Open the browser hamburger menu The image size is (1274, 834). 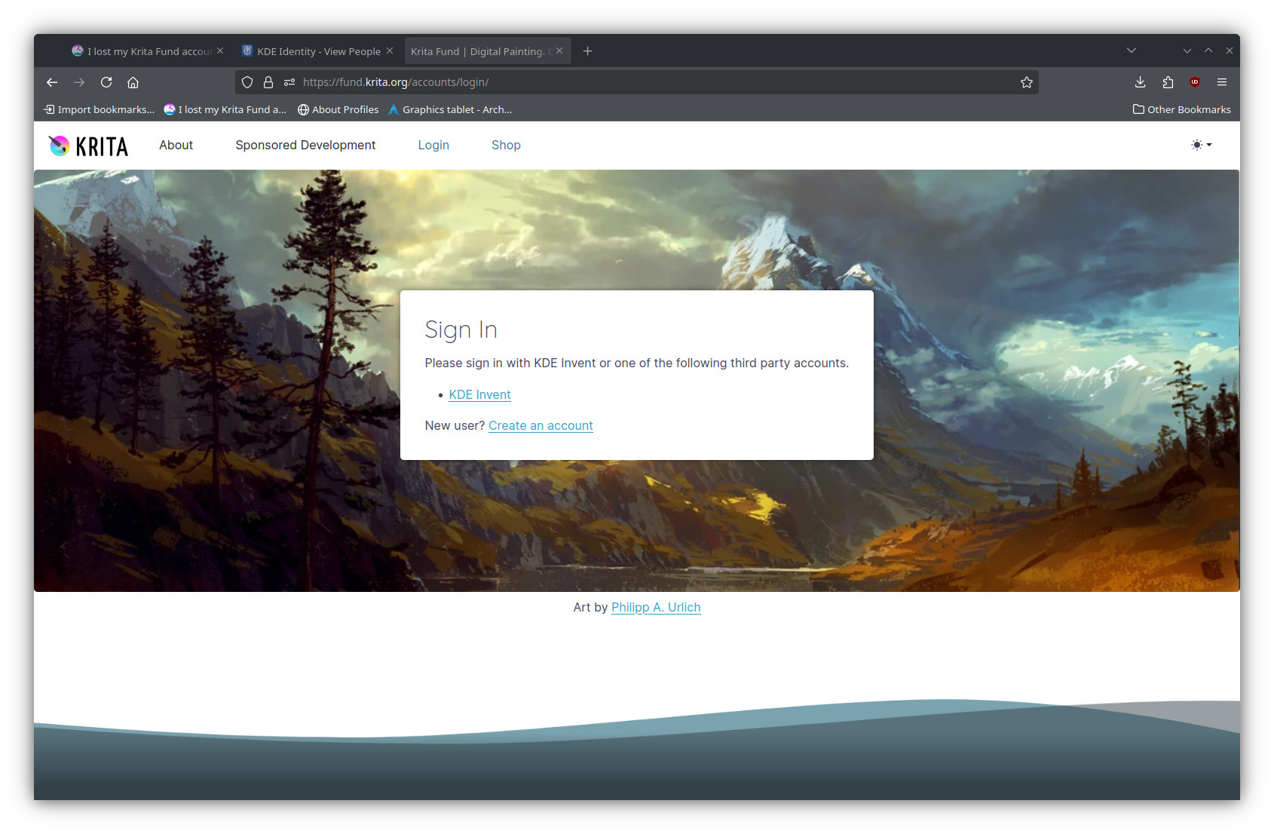[1222, 82]
